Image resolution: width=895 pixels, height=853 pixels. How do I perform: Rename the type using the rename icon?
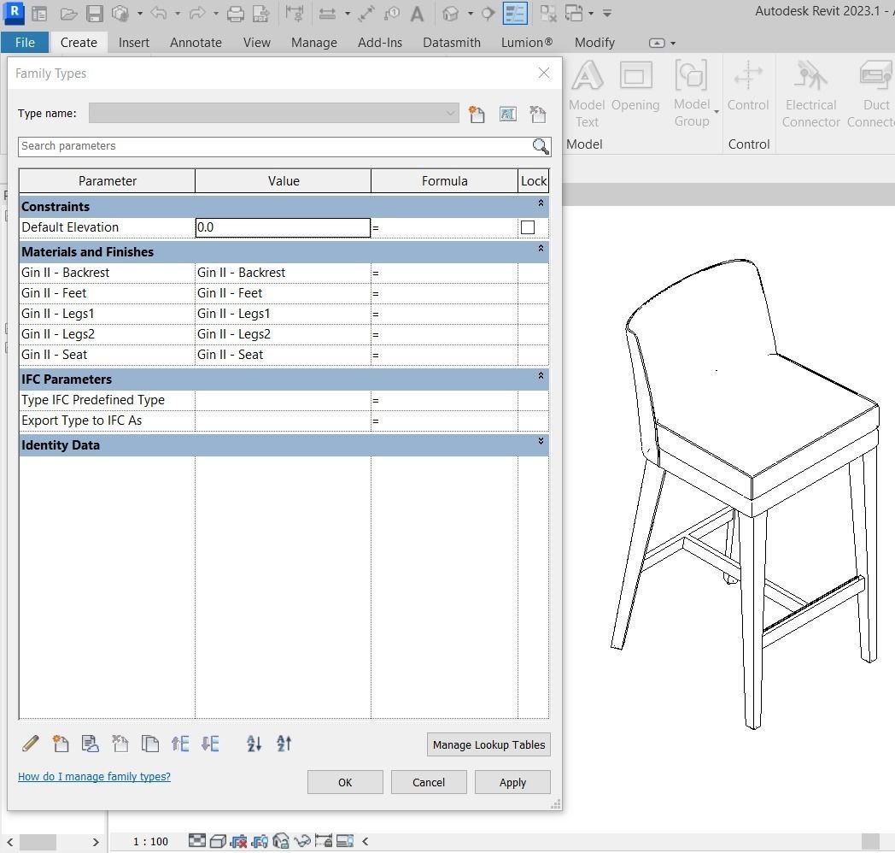(508, 115)
